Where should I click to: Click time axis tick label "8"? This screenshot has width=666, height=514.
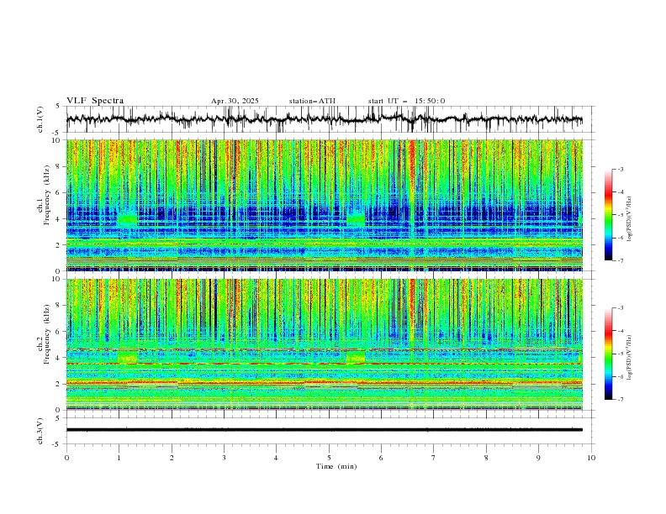[486, 458]
